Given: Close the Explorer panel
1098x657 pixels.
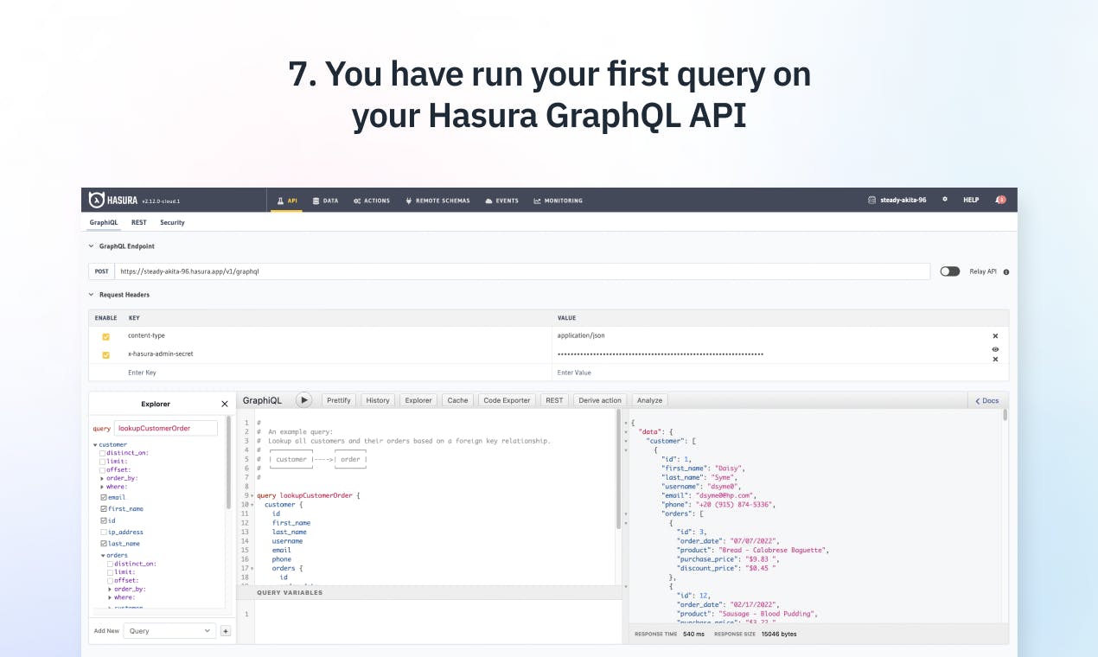Looking at the screenshot, I should (x=225, y=404).
